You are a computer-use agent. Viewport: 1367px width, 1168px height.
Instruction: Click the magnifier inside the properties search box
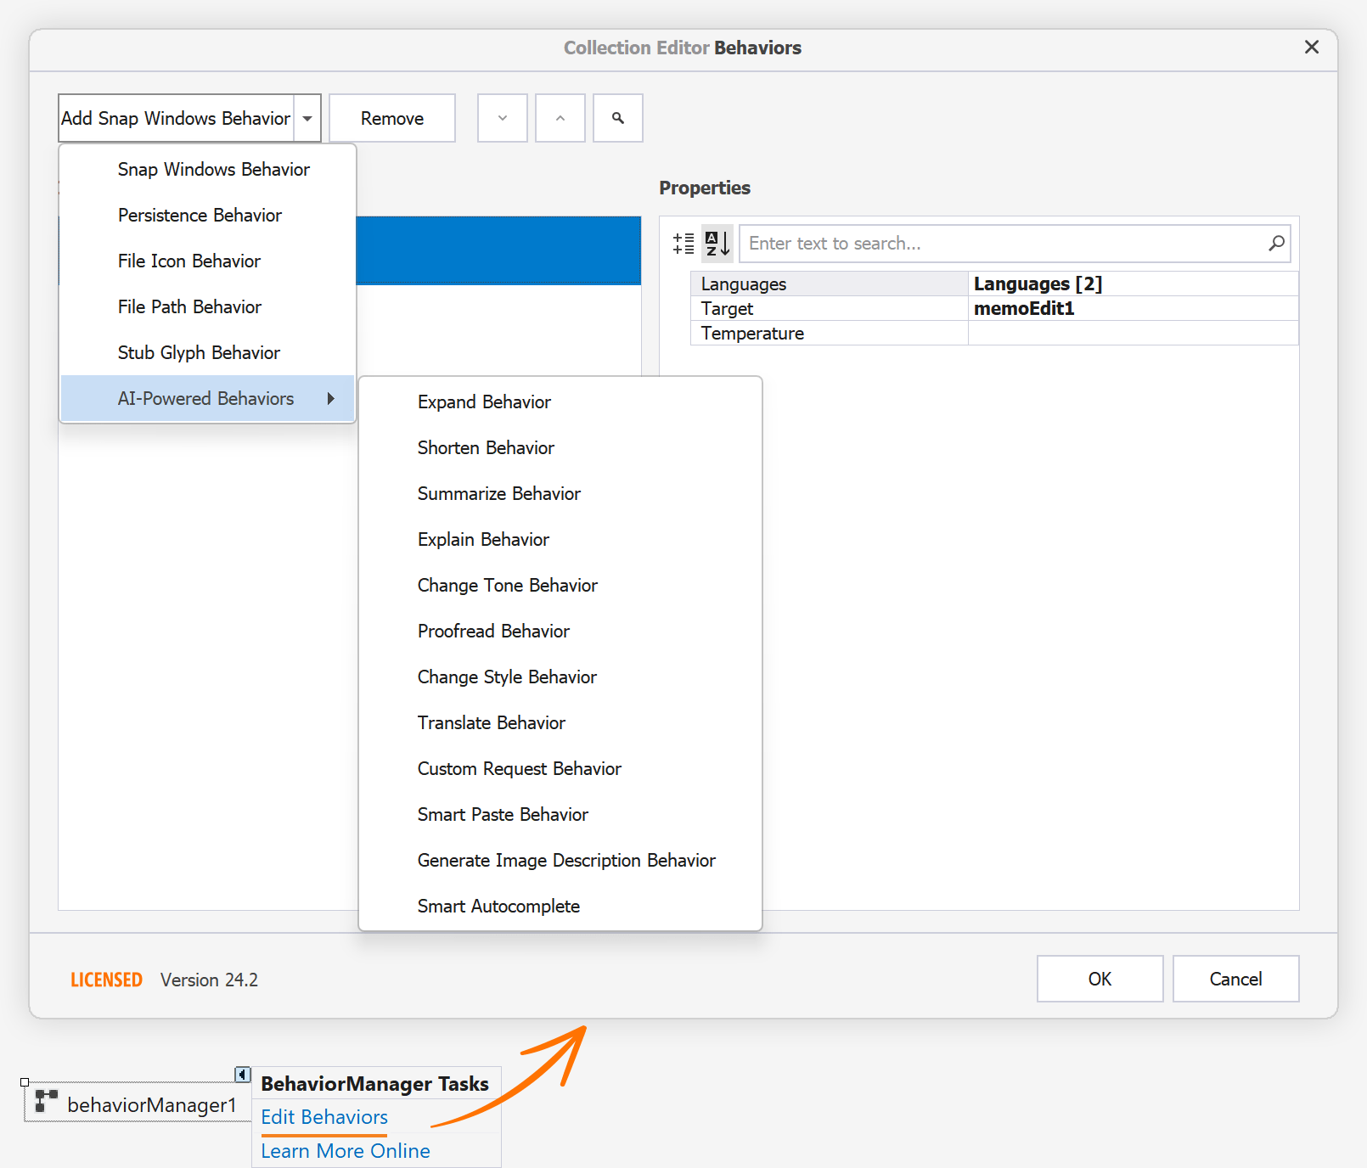(x=1276, y=244)
